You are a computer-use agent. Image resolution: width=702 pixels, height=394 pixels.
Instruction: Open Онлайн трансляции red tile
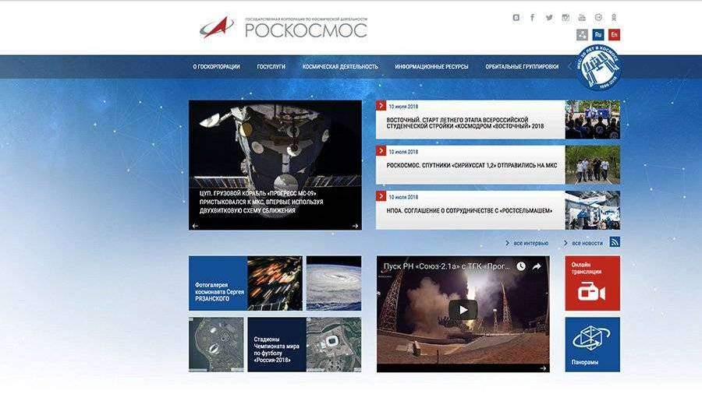click(x=592, y=283)
